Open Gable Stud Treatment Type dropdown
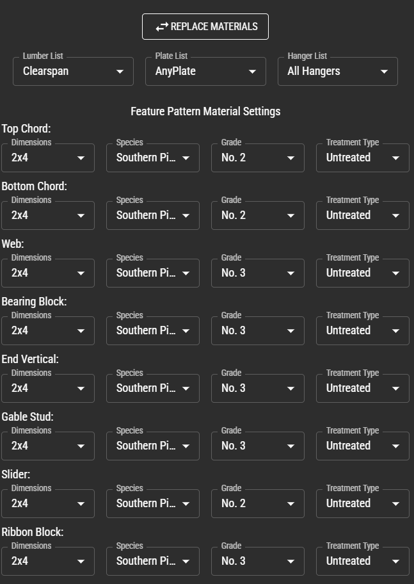 tap(363, 446)
